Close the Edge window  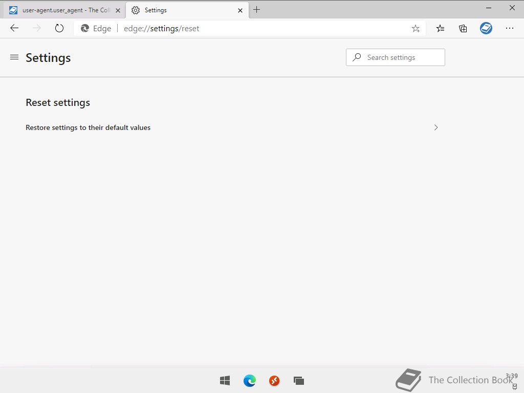click(x=512, y=8)
